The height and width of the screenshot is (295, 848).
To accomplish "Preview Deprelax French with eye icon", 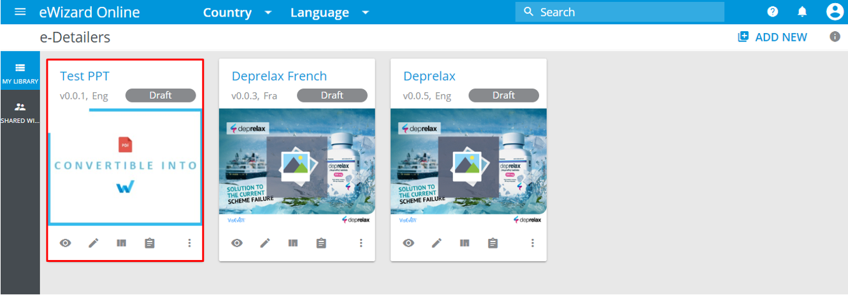I will click(x=237, y=243).
